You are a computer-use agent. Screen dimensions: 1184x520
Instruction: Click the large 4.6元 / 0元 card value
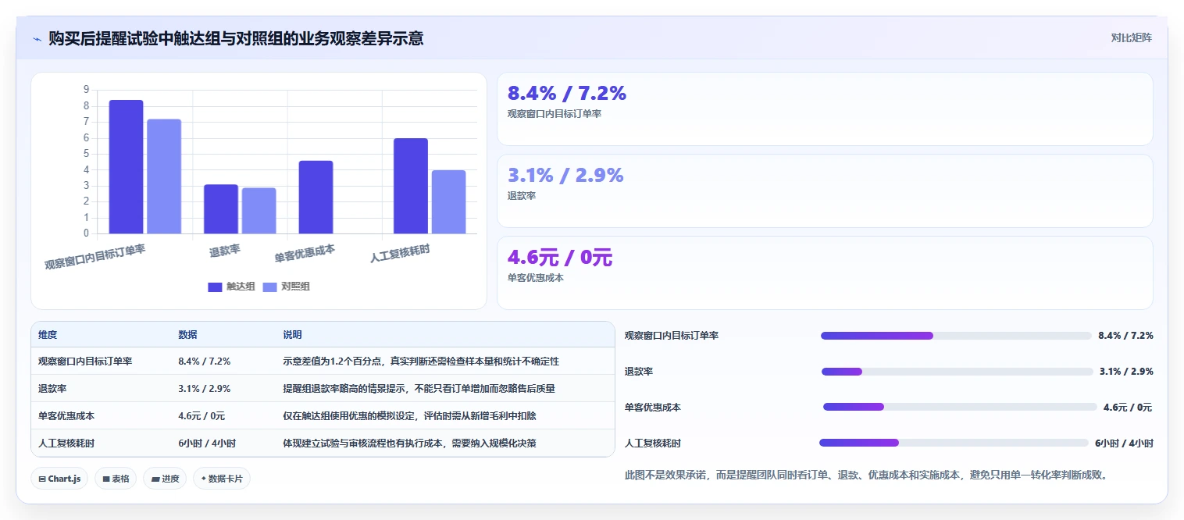click(560, 258)
